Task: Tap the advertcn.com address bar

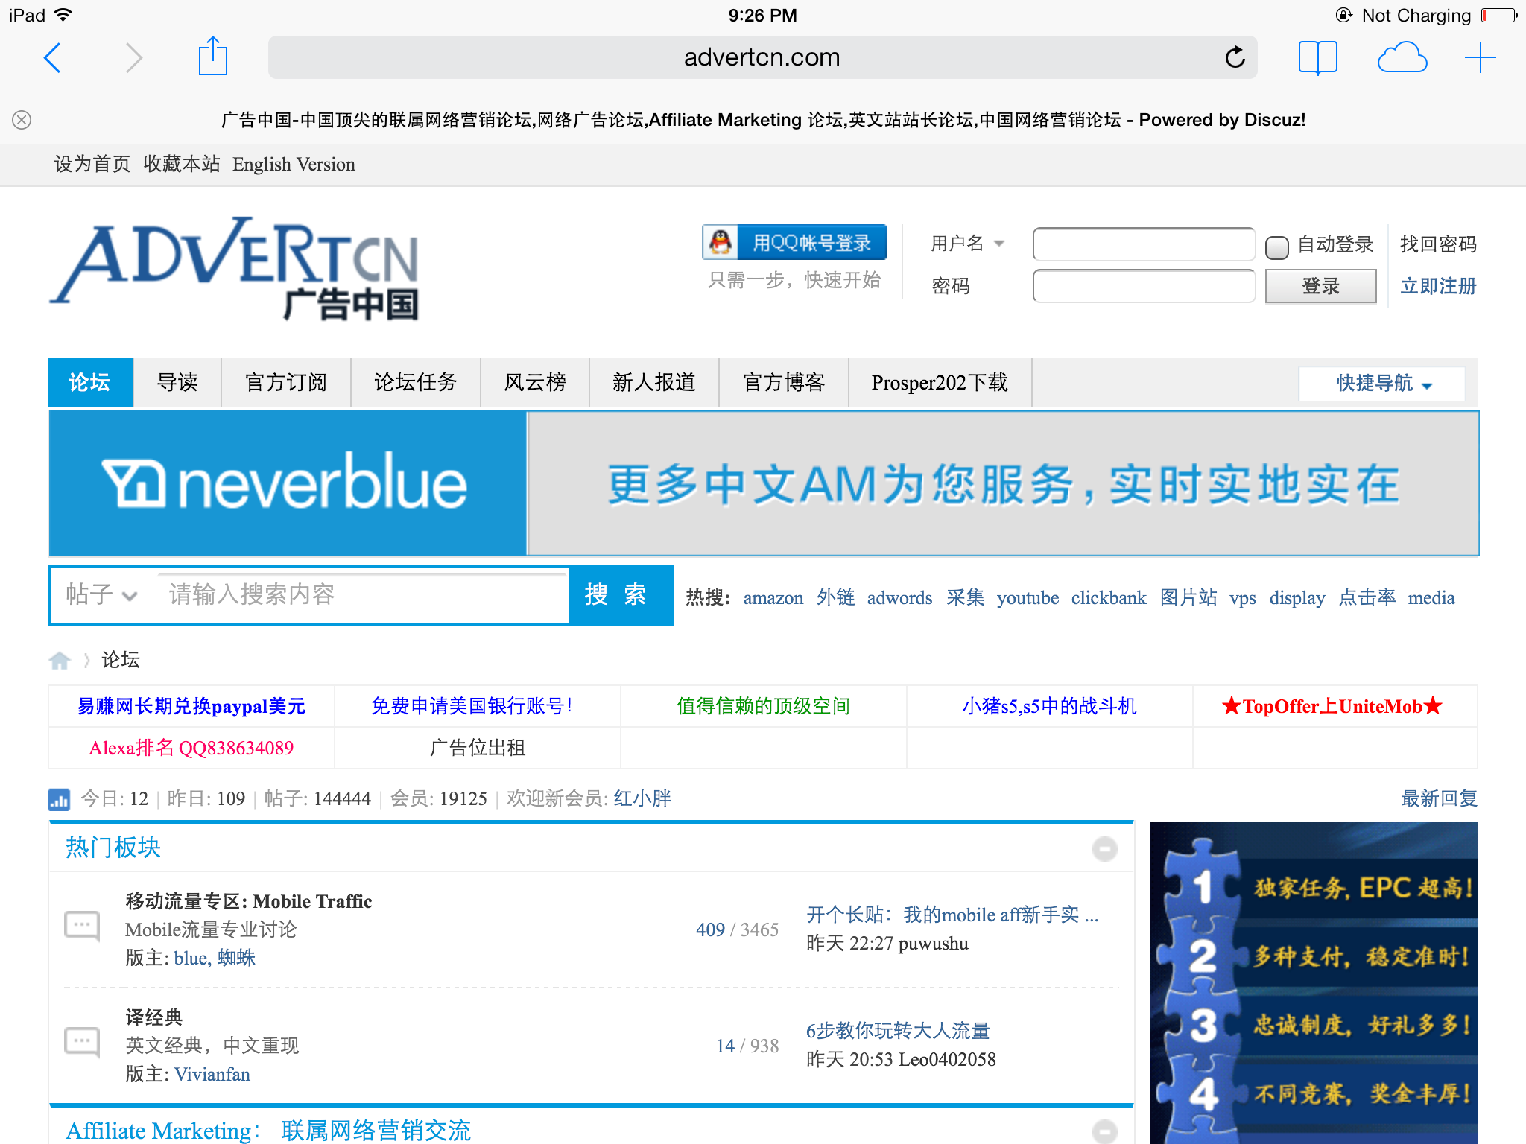Action: (x=762, y=57)
